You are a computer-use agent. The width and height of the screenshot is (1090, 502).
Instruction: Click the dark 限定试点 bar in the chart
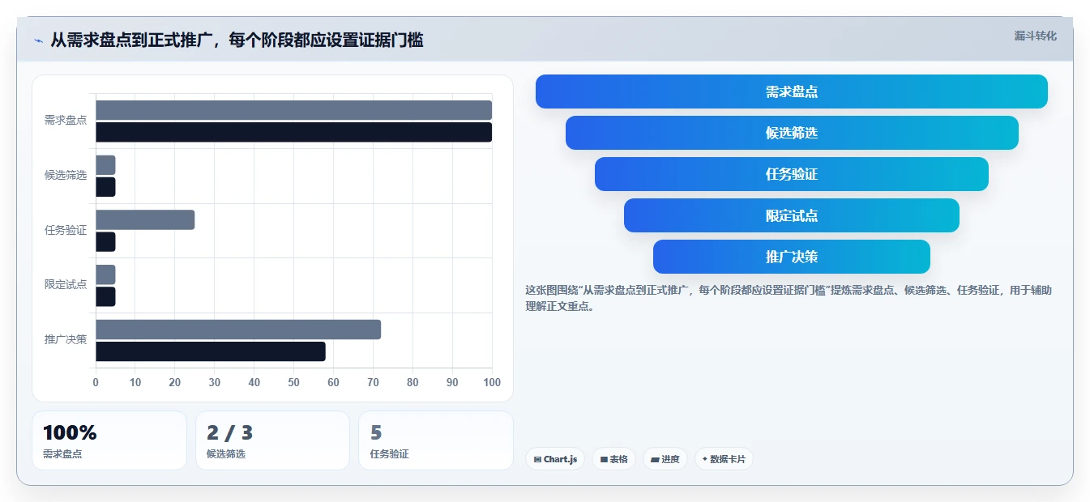[105, 296]
